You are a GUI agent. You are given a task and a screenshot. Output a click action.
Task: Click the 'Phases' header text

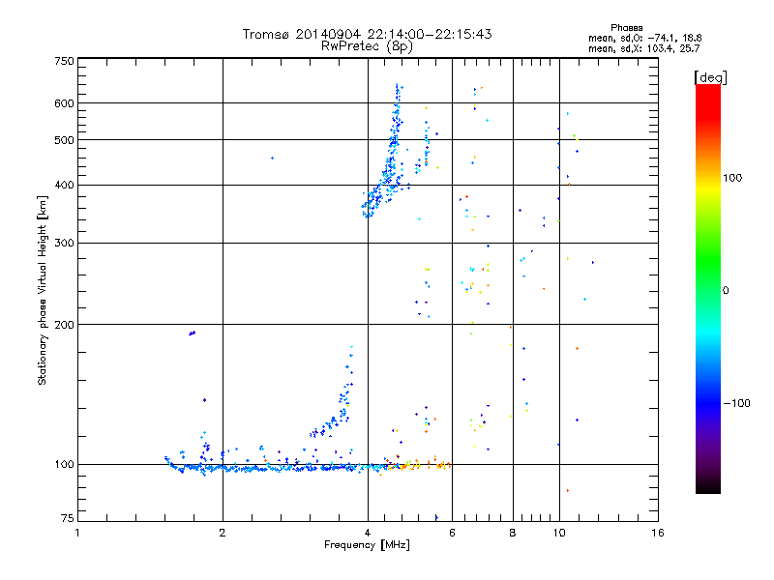[626, 28]
